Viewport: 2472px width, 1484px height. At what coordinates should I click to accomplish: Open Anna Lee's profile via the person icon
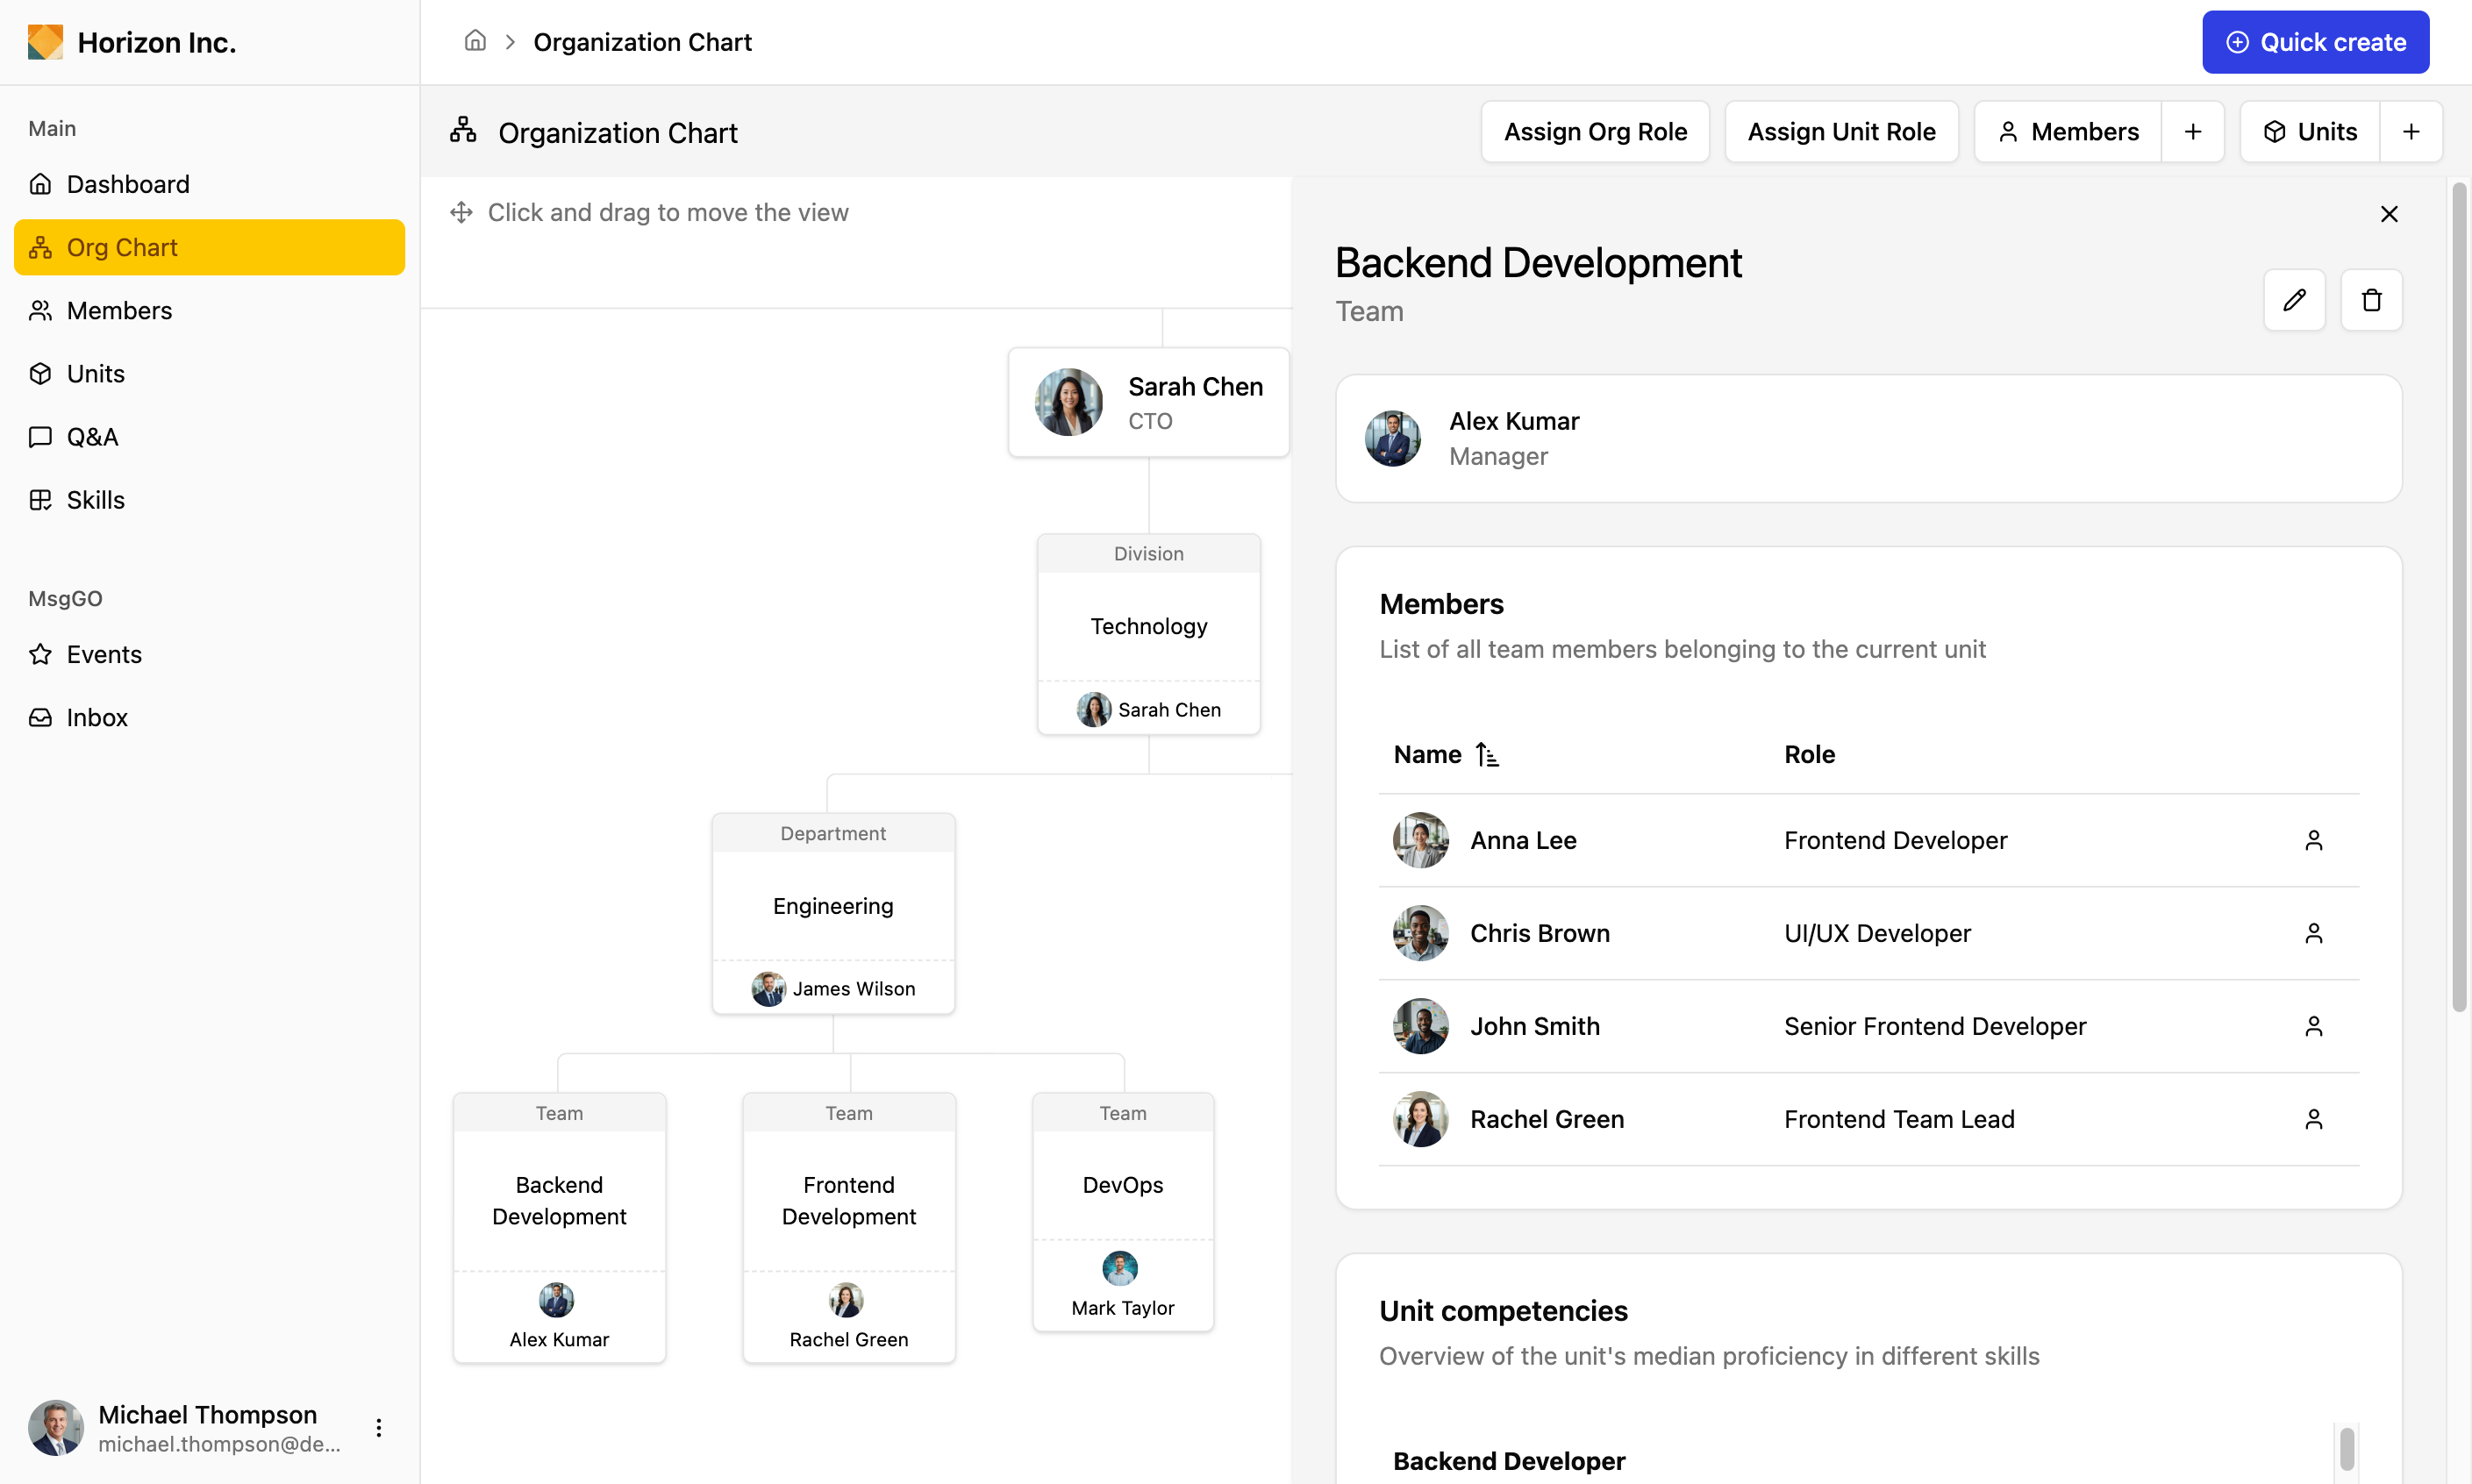(2313, 840)
